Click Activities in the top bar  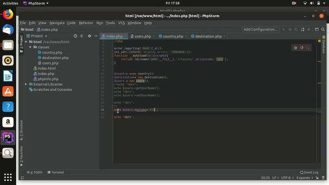(10, 3)
